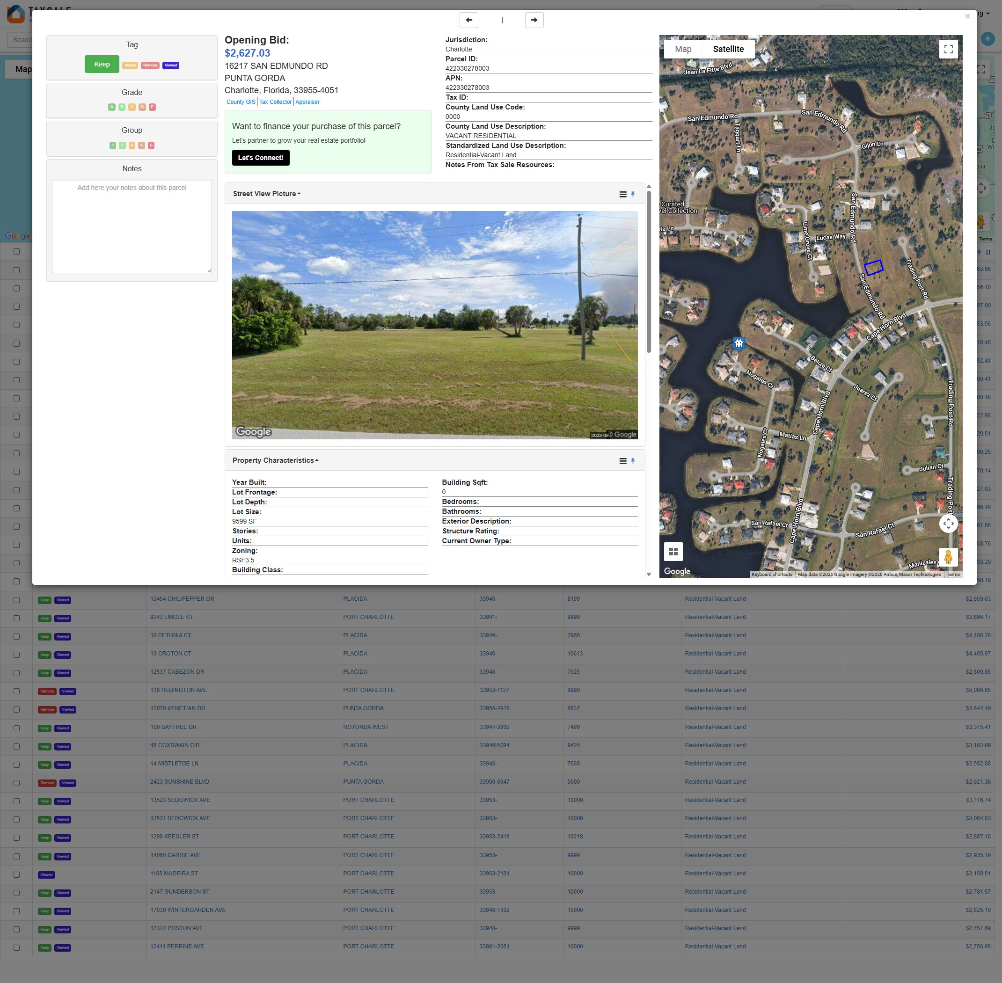The image size is (1002, 983).
Task: Open the County GIS link
Action: point(241,102)
